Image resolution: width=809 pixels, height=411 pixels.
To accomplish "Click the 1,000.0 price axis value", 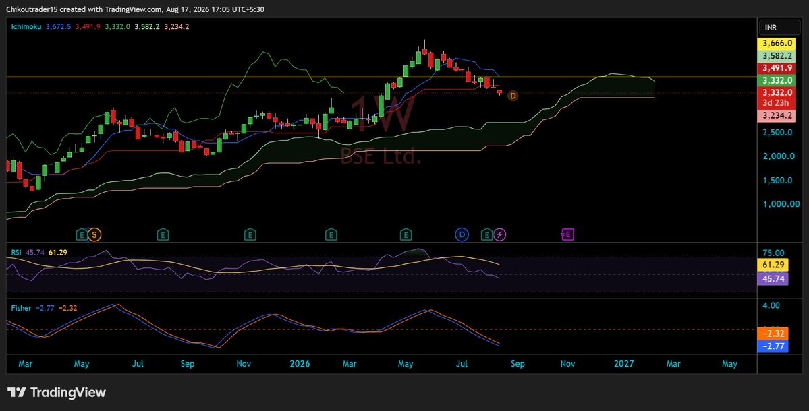I will (x=781, y=204).
